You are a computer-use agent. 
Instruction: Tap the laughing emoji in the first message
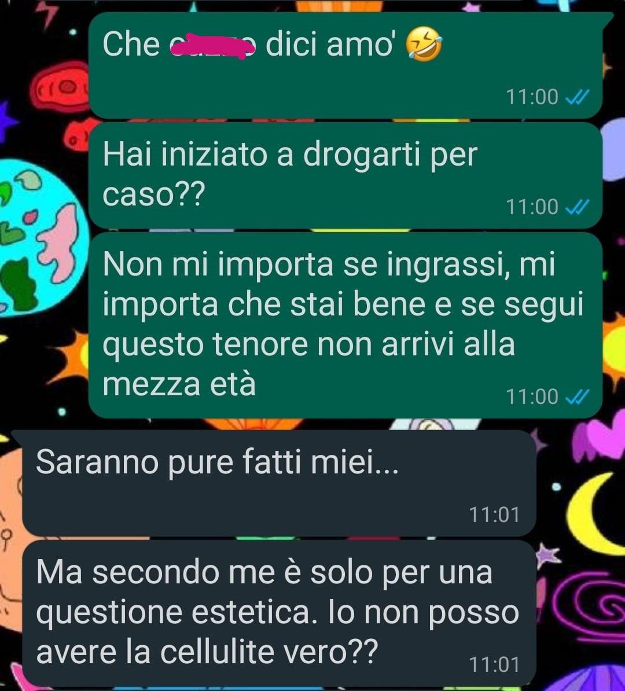(424, 44)
